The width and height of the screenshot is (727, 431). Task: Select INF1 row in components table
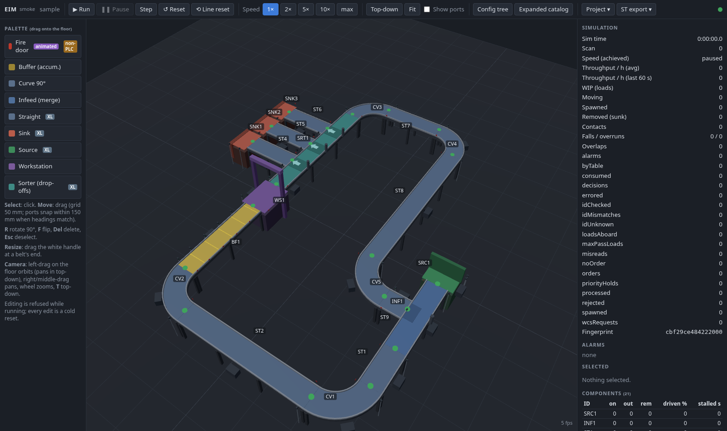point(652,423)
